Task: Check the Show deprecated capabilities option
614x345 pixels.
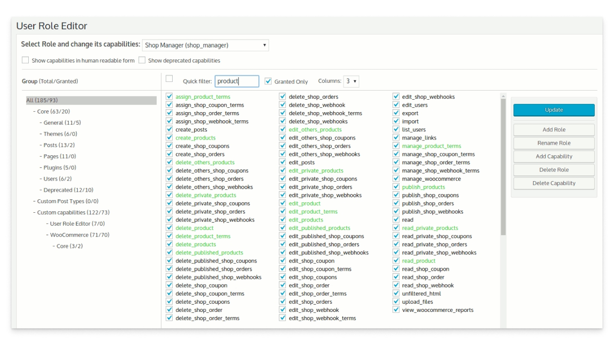Action: (x=142, y=60)
